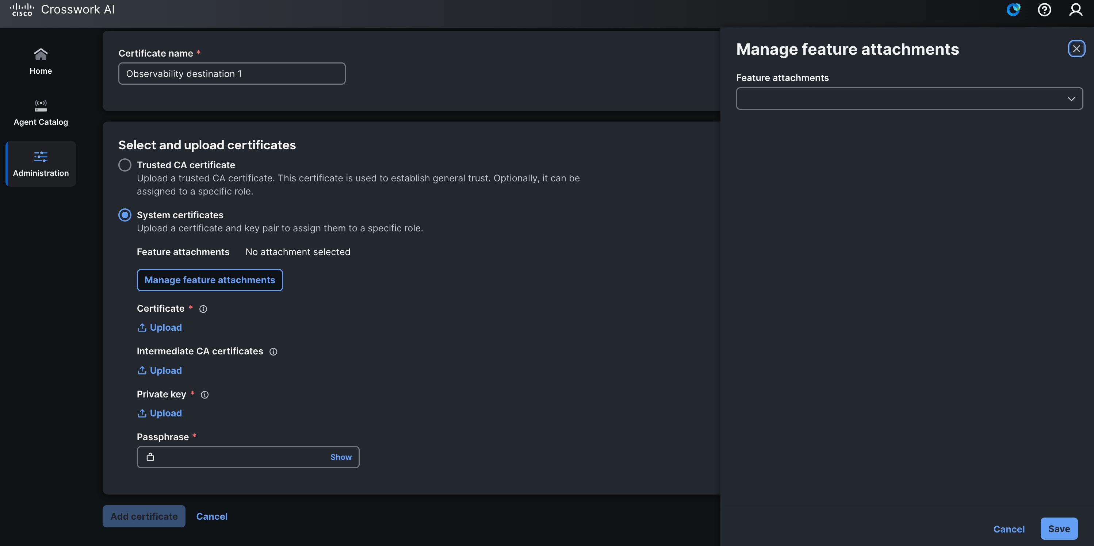Click the Certificate name input field

tap(232, 74)
